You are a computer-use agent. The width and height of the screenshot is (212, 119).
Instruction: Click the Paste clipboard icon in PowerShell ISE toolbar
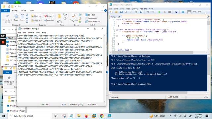136,12
